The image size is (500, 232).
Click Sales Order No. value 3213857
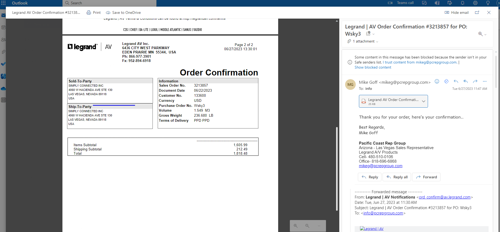click(x=201, y=85)
